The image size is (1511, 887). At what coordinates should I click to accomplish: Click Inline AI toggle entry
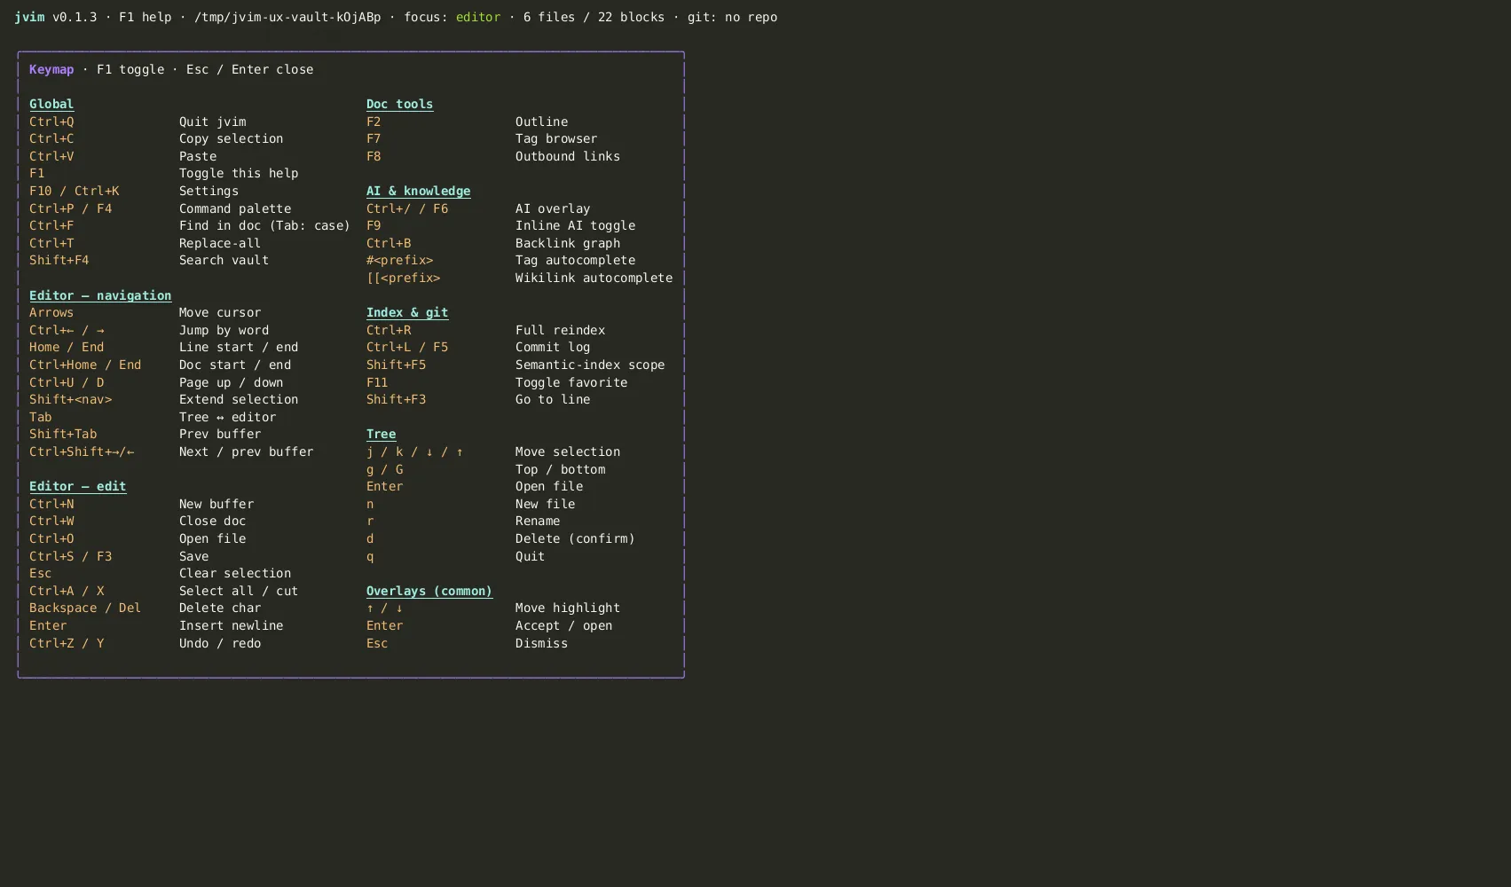pos(501,225)
